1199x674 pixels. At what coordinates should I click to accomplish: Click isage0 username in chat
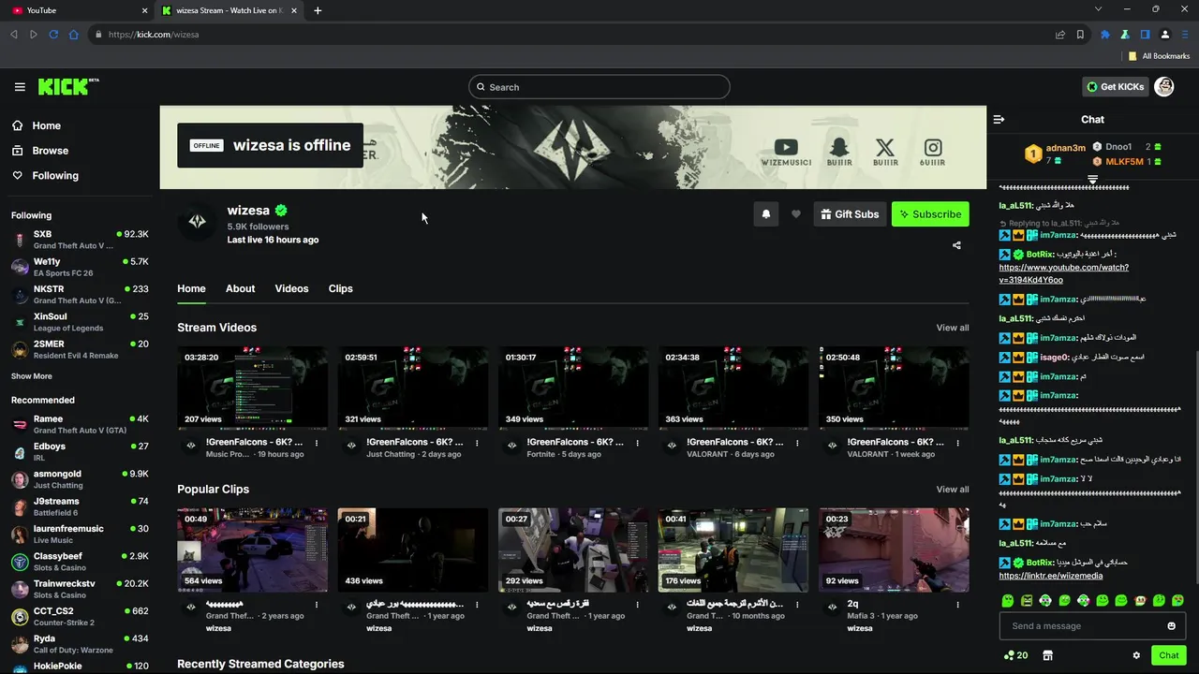[x=1054, y=357]
